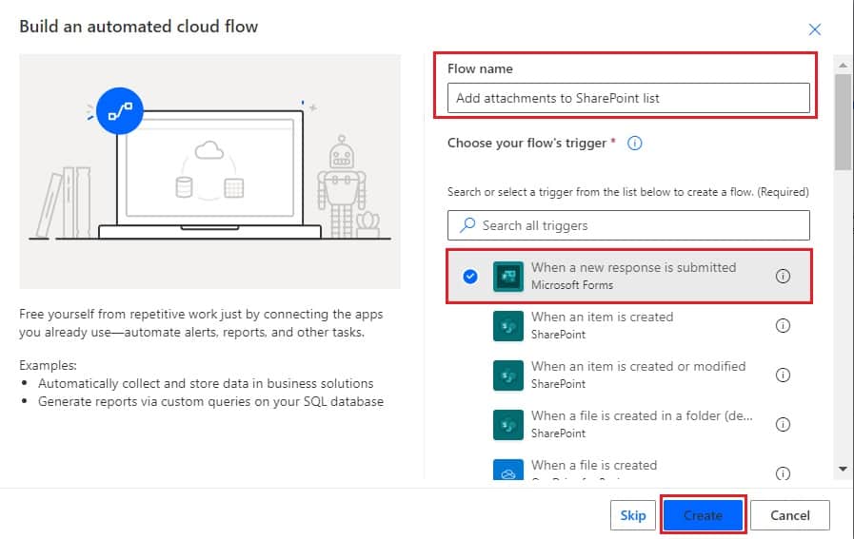Open the trigger info icon next to Choose your flow's trigger
Screen dimensions: 854x539
(634, 143)
